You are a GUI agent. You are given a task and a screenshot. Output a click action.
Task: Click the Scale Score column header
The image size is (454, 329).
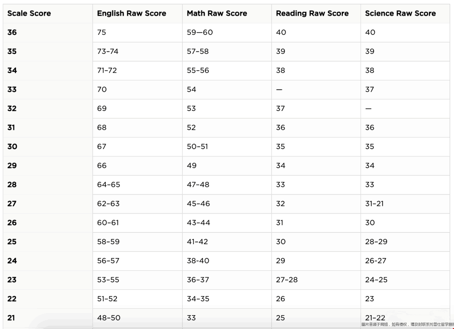click(x=29, y=13)
